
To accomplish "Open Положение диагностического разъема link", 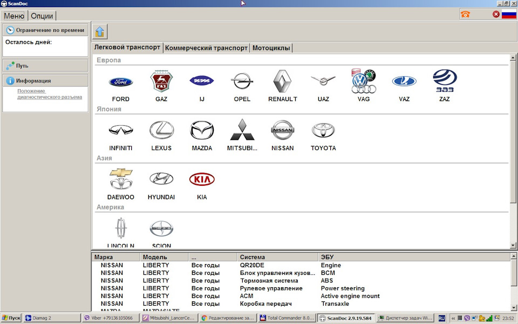I will click(50, 94).
